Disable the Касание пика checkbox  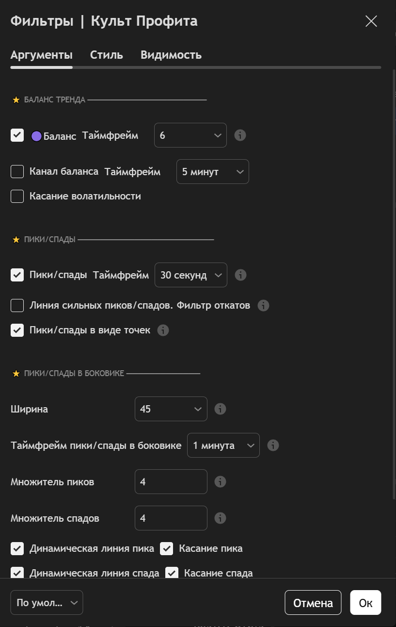tap(167, 549)
